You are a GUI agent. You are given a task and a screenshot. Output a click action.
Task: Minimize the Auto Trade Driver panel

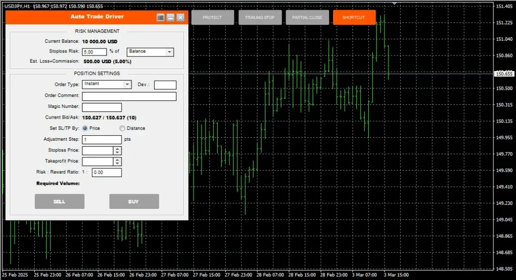pos(170,18)
